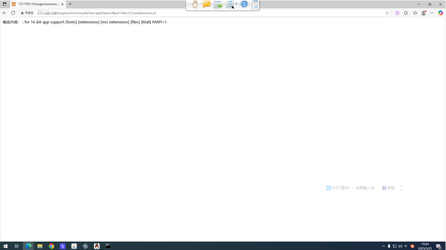The width and height of the screenshot is (446, 250).
Task: Click the browser back arrow
Action: (x=4, y=13)
